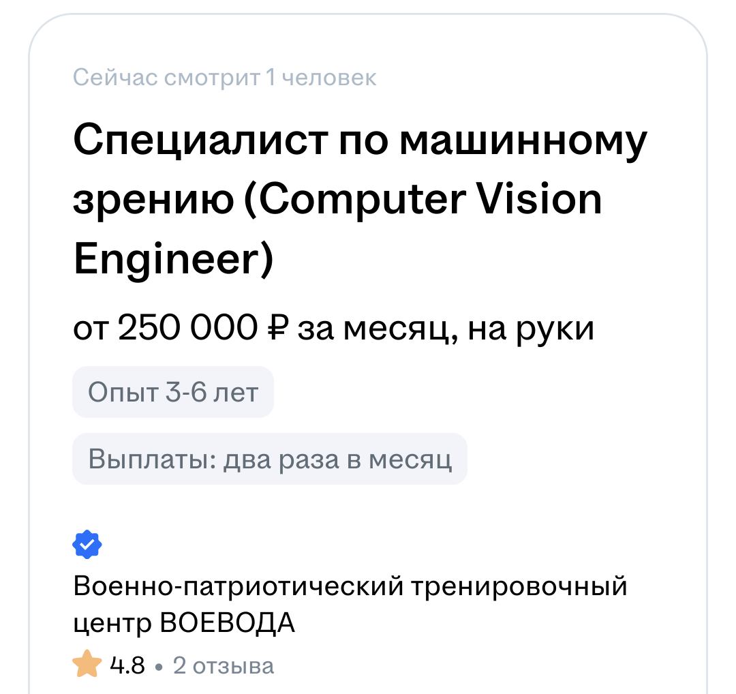Open the "2 отзыва" reviews link
This screenshot has width=736, height=694.
coord(224,665)
